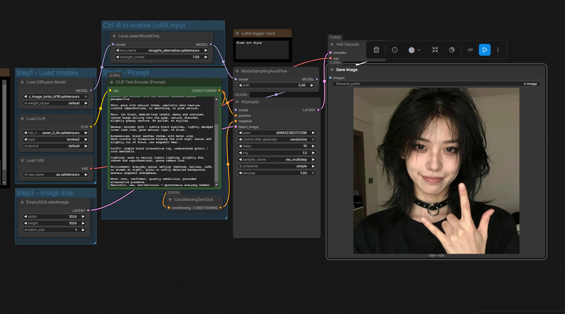
Task: Increase the steps value with right arrow
Action: (x=313, y=146)
